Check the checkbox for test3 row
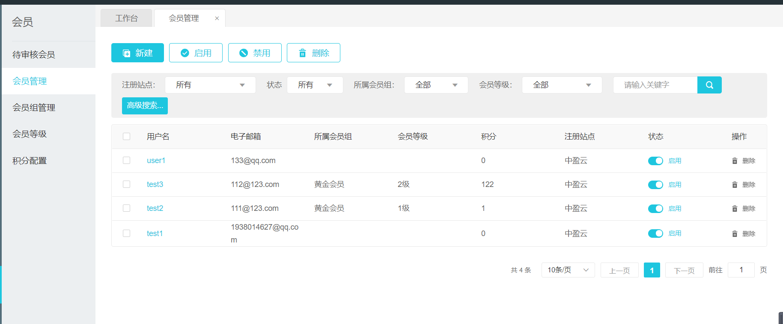 coord(126,184)
